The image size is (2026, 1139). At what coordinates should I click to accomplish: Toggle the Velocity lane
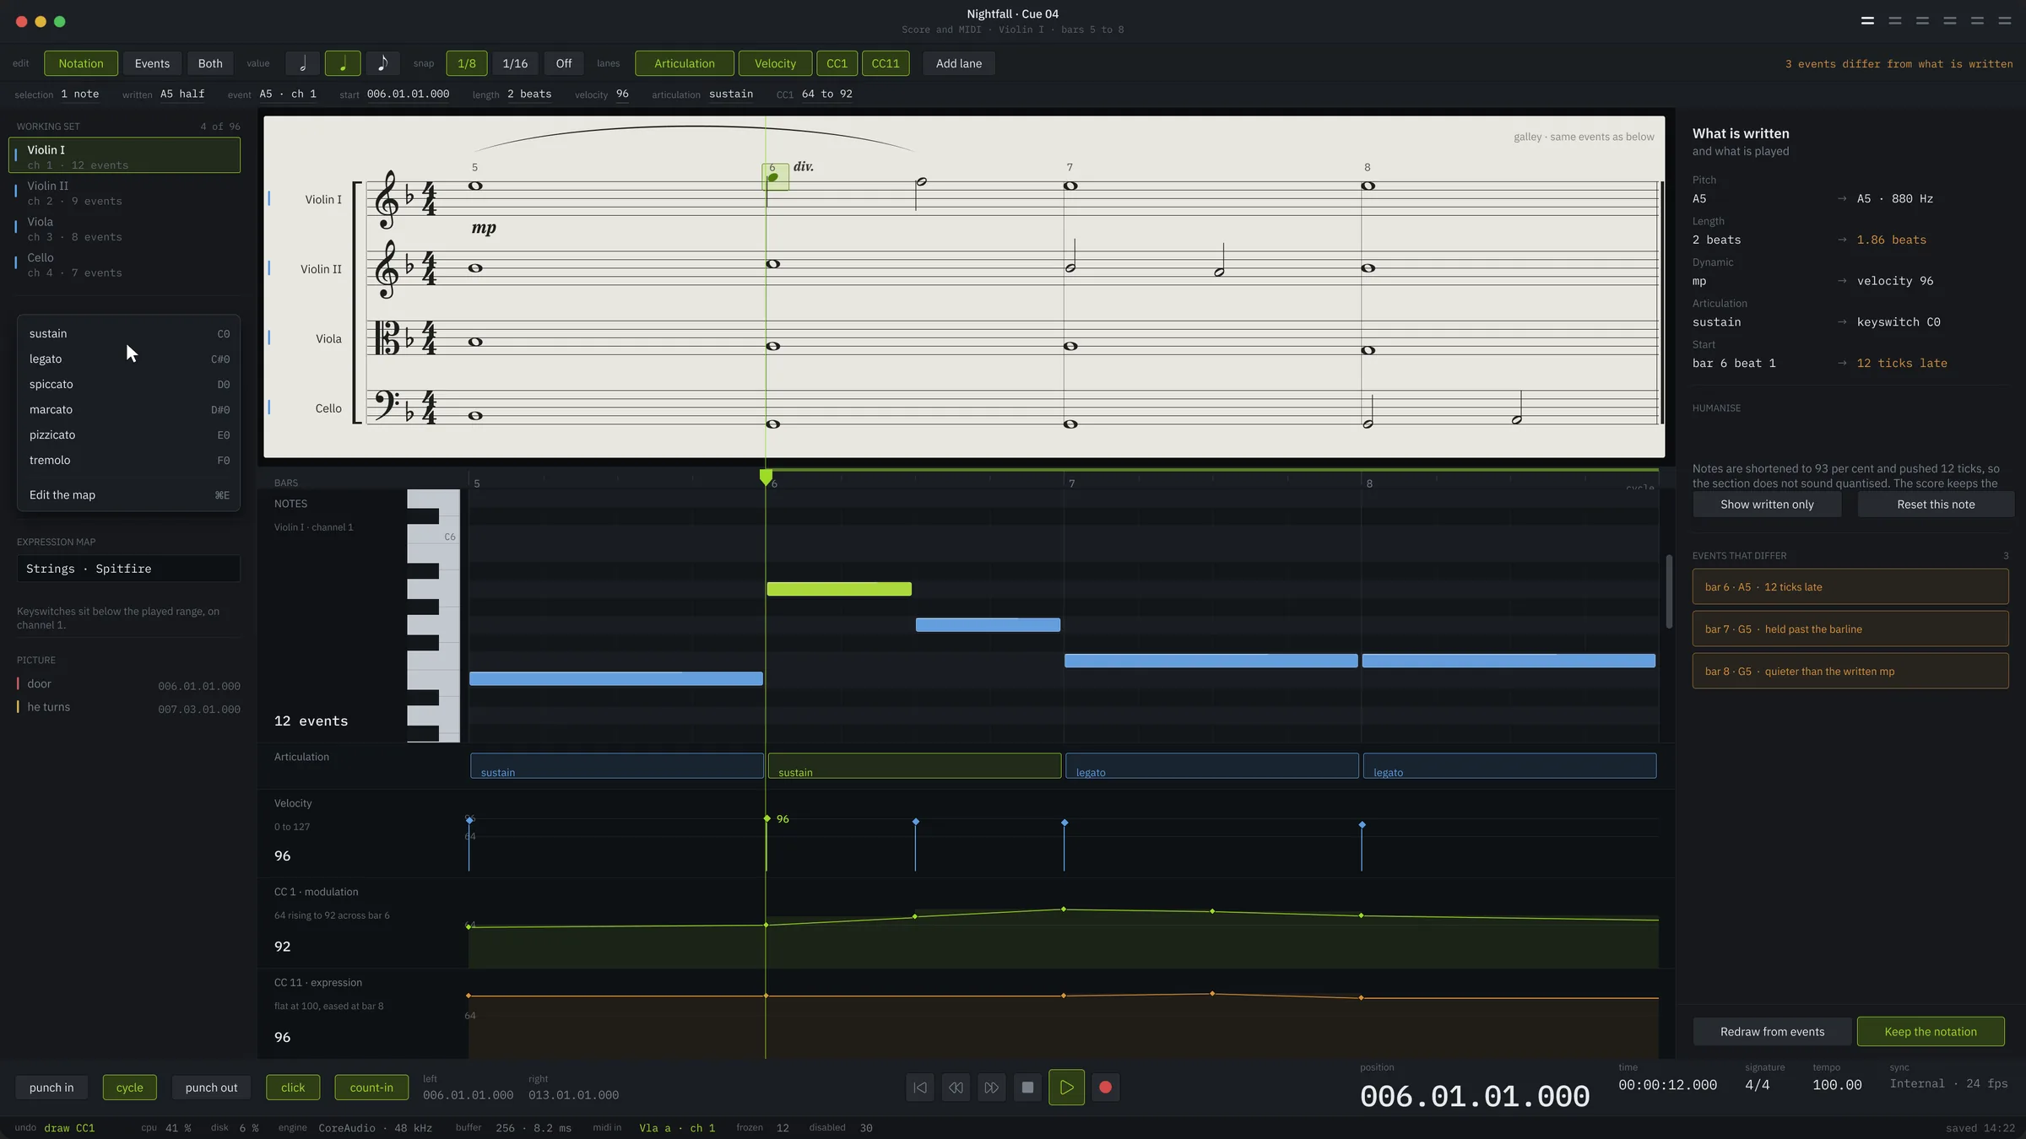click(x=775, y=63)
